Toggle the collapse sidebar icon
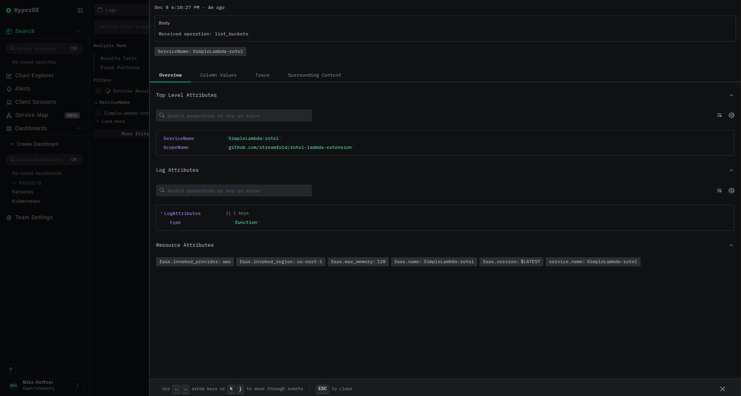The width and height of the screenshot is (741, 396). pyautogui.click(x=80, y=10)
